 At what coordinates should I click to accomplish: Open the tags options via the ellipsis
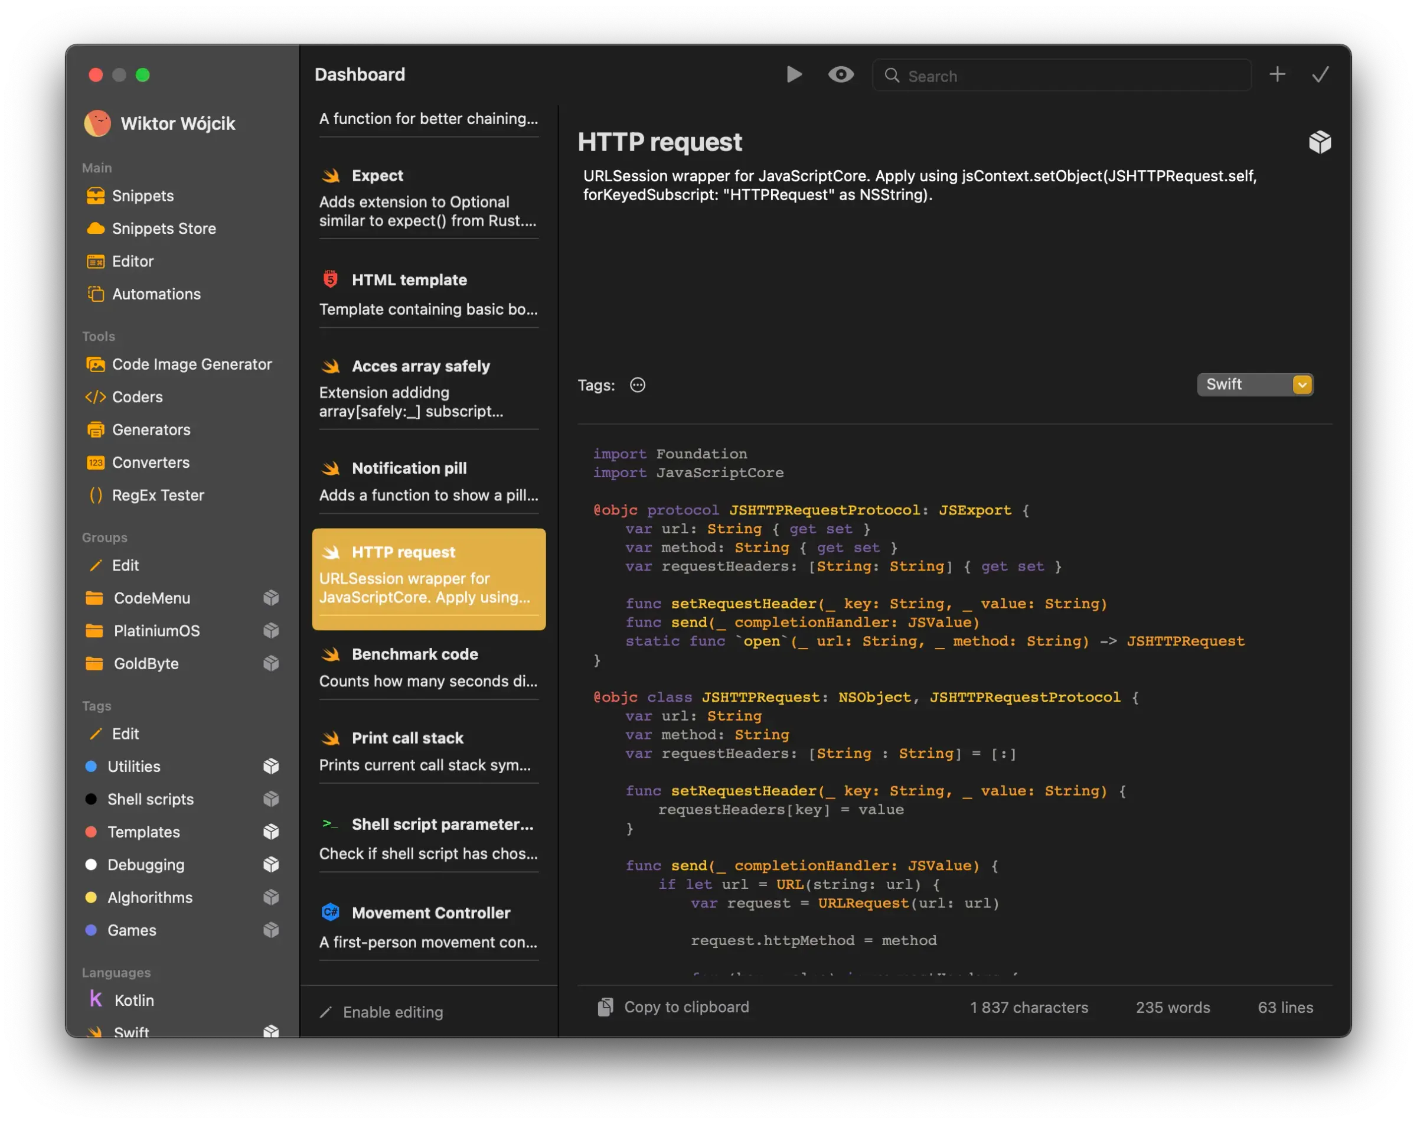pyautogui.click(x=637, y=385)
